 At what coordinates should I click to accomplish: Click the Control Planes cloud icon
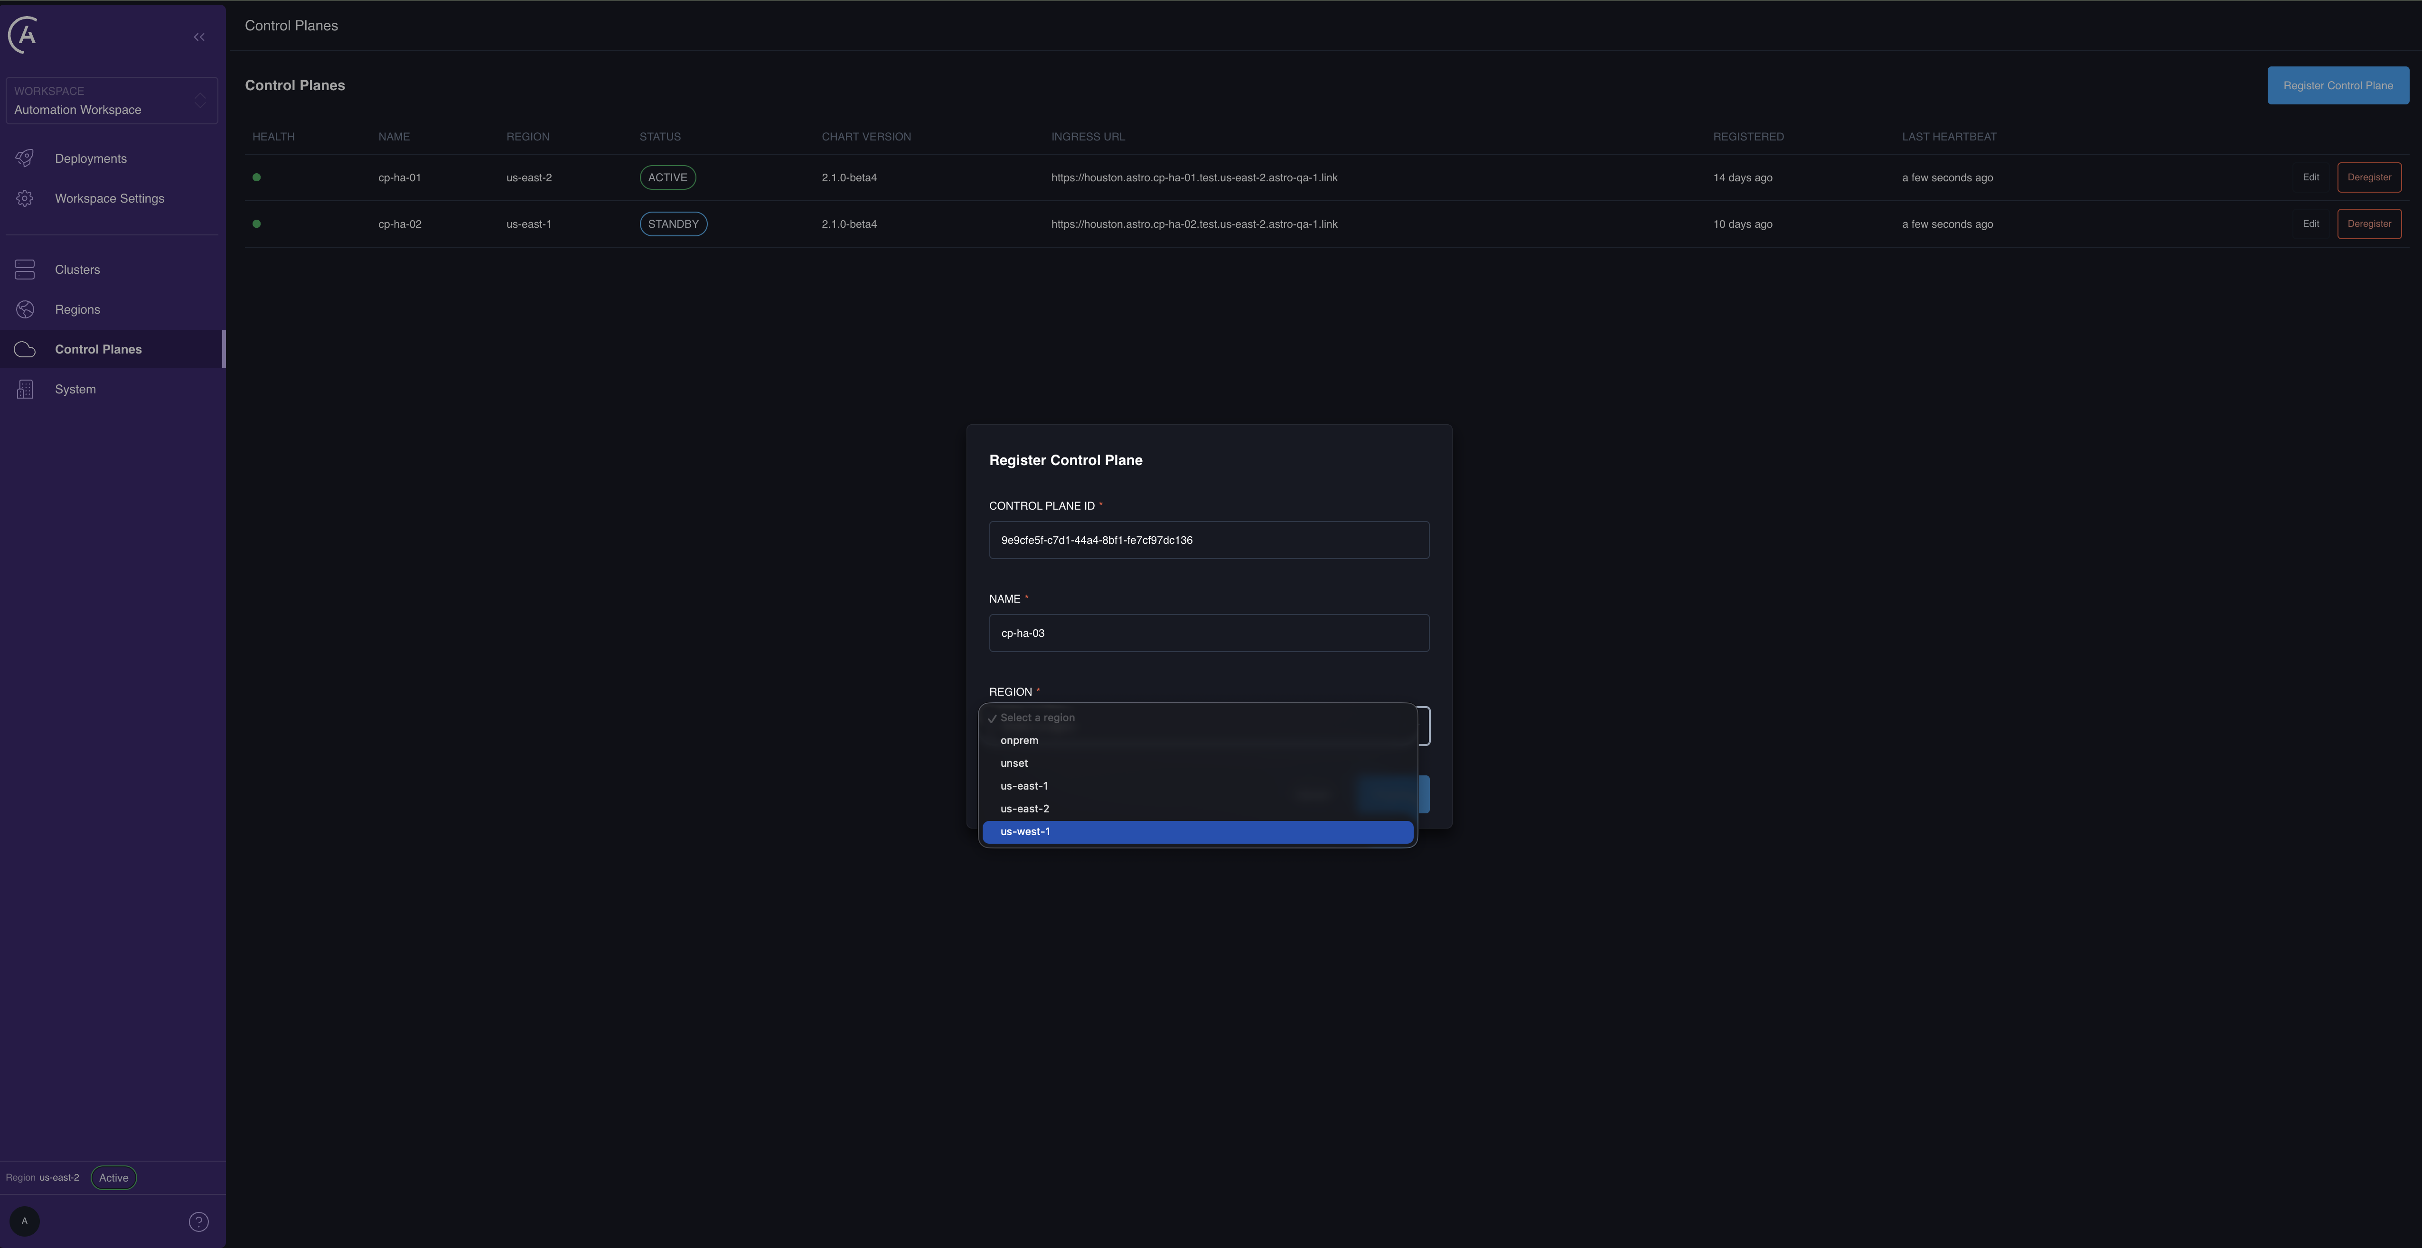(25, 350)
